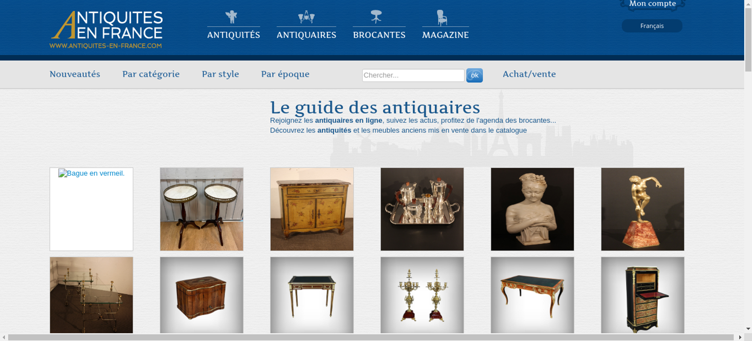Open the Mon compte link
The width and height of the screenshot is (752, 341).
[x=652, y=4]
